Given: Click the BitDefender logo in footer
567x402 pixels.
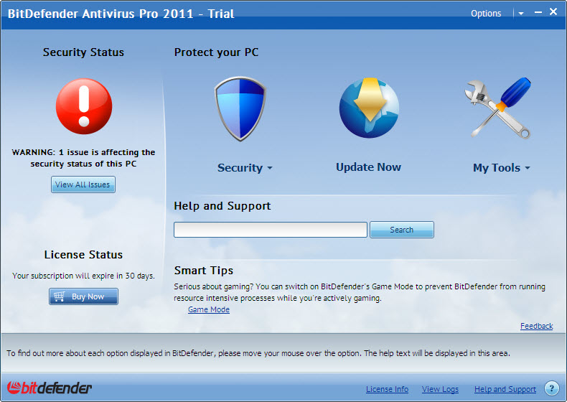Looking at the screenshot, I should point(50,388).
